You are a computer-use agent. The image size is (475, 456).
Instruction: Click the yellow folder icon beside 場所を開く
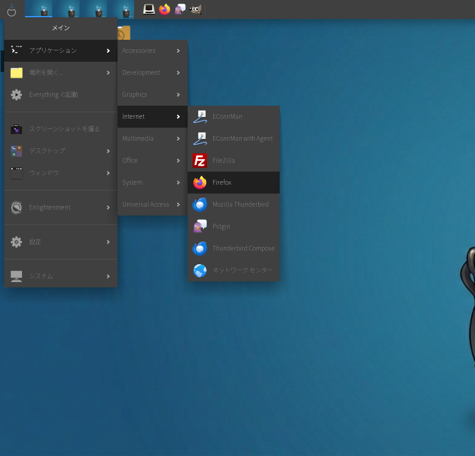[x=17, y=72]
